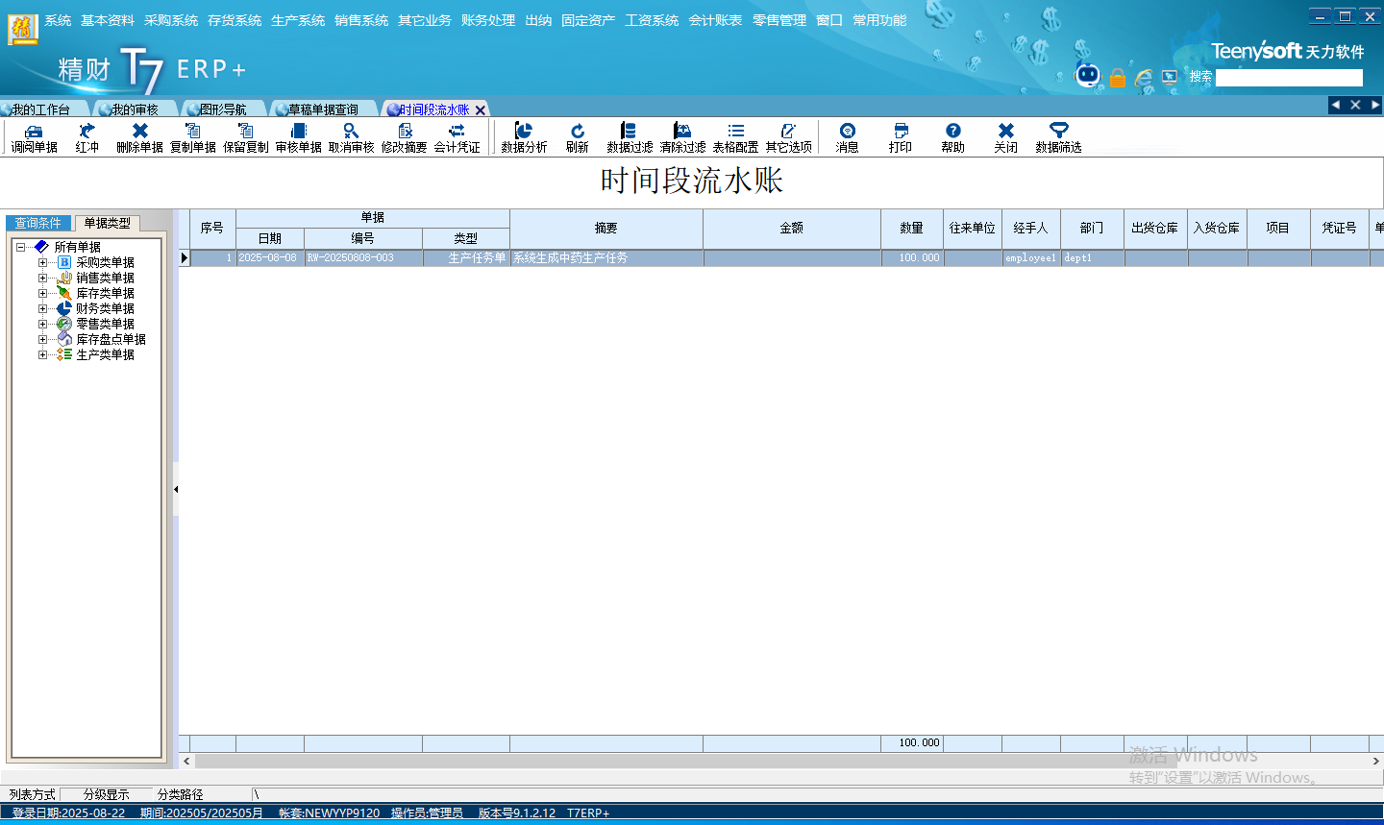This screenshot has height=825, width=1384.
Task: Click in the 搜索 search box
Action: [x=1289, y=78]
